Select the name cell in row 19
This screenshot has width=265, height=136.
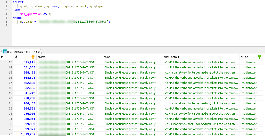(x=132, y=93)
